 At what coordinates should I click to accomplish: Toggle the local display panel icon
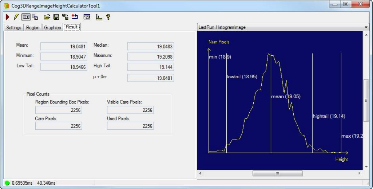[x=26, y=17]
